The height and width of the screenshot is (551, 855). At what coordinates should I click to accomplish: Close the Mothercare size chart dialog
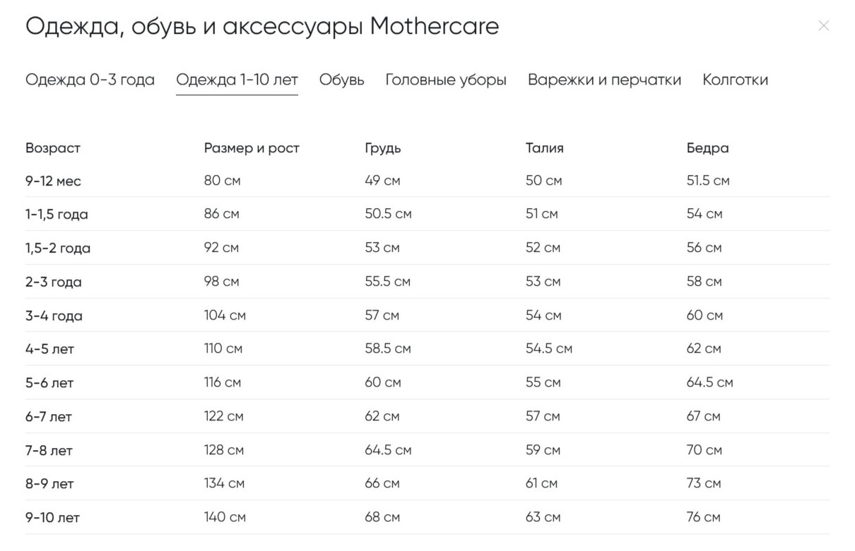pyautogui.click(x=823, y=25)
